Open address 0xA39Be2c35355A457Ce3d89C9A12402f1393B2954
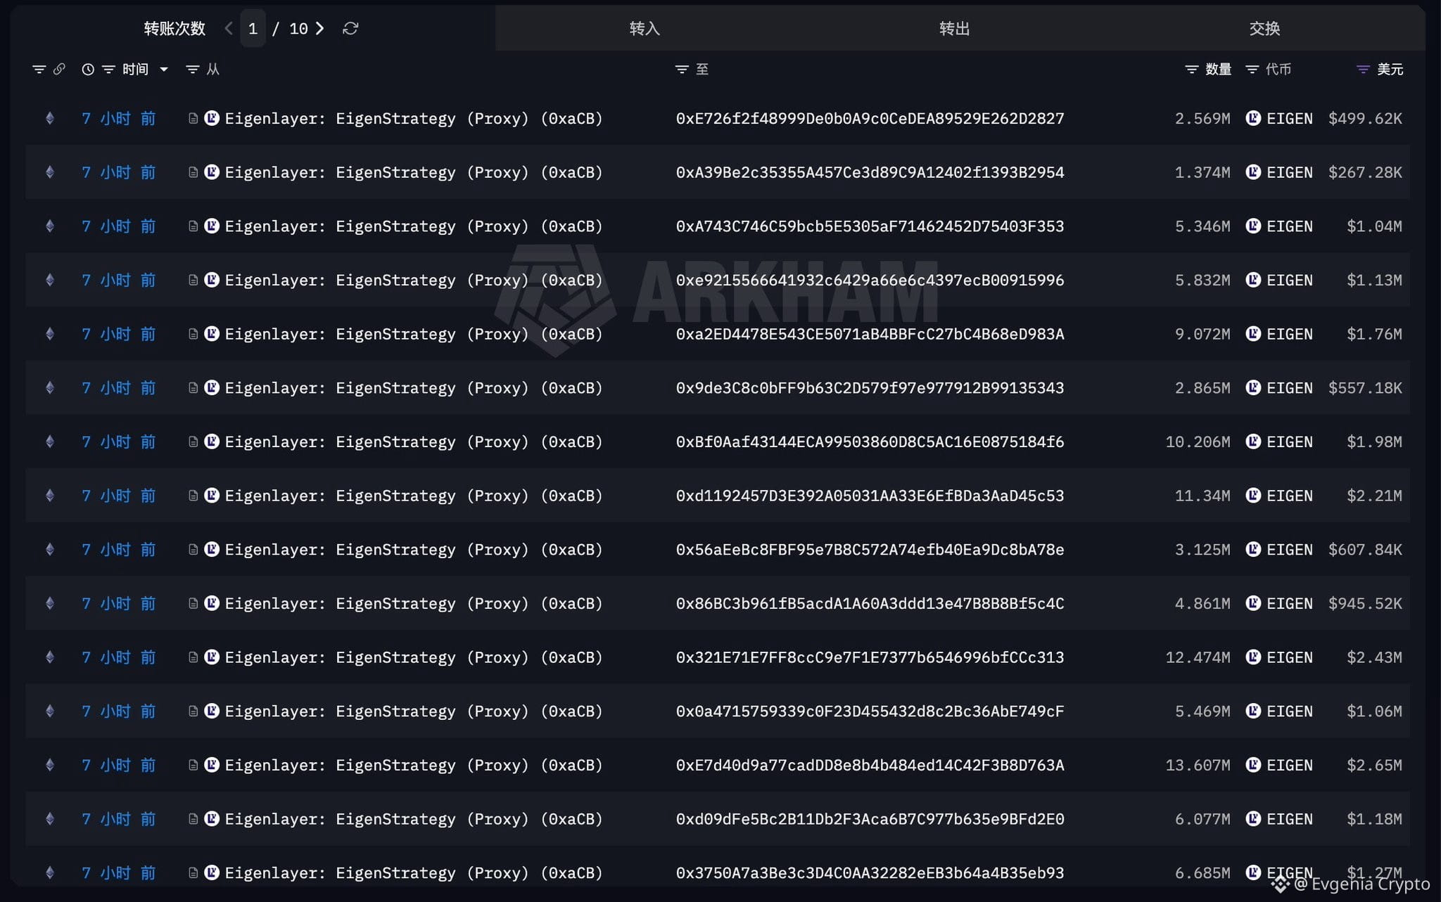 (870, 172)
